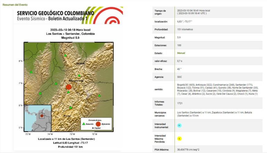This screenshot has height=153, width=267.
Task: Click the Los Santos – Santander, Colombia title
Action: [70, 34]
